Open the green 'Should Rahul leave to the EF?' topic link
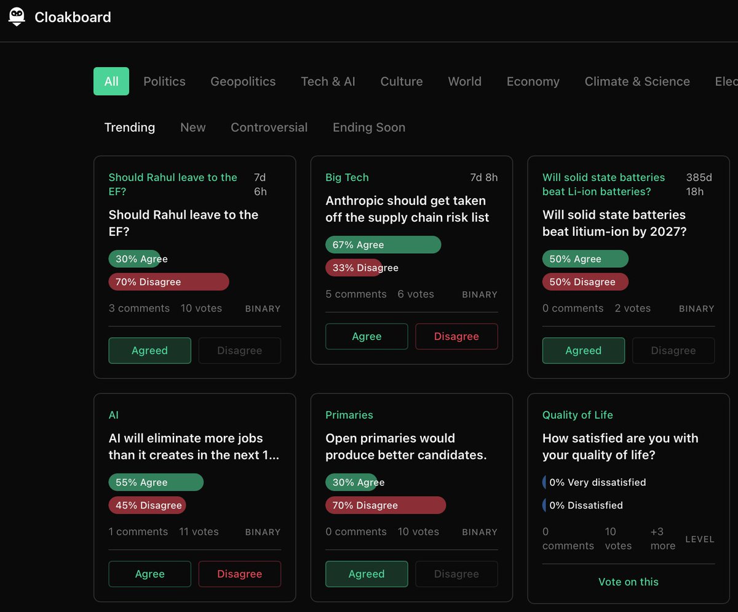Screen dimensions: 738x612 click(x=173, y=184)
